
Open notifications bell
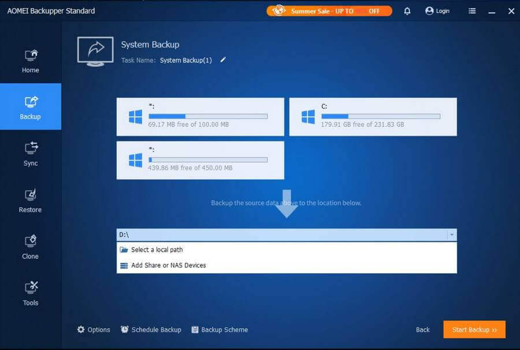(407, 11)
